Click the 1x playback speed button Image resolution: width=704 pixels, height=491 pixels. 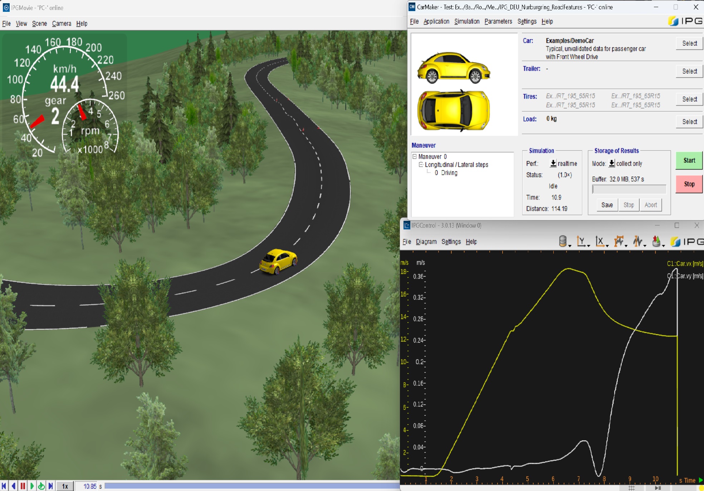65,486
